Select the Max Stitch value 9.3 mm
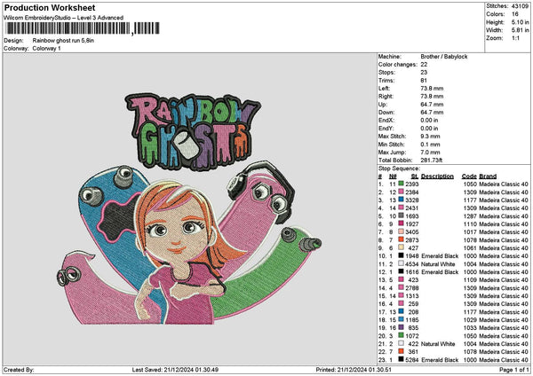 tap(430, 137)
